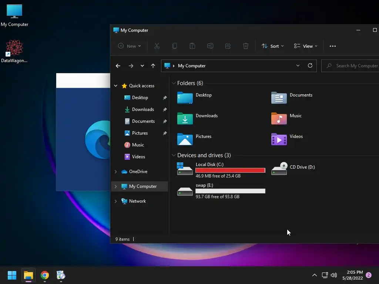Click the address bar path My Computer
The image size is (379, 284).
coord(192,66)
